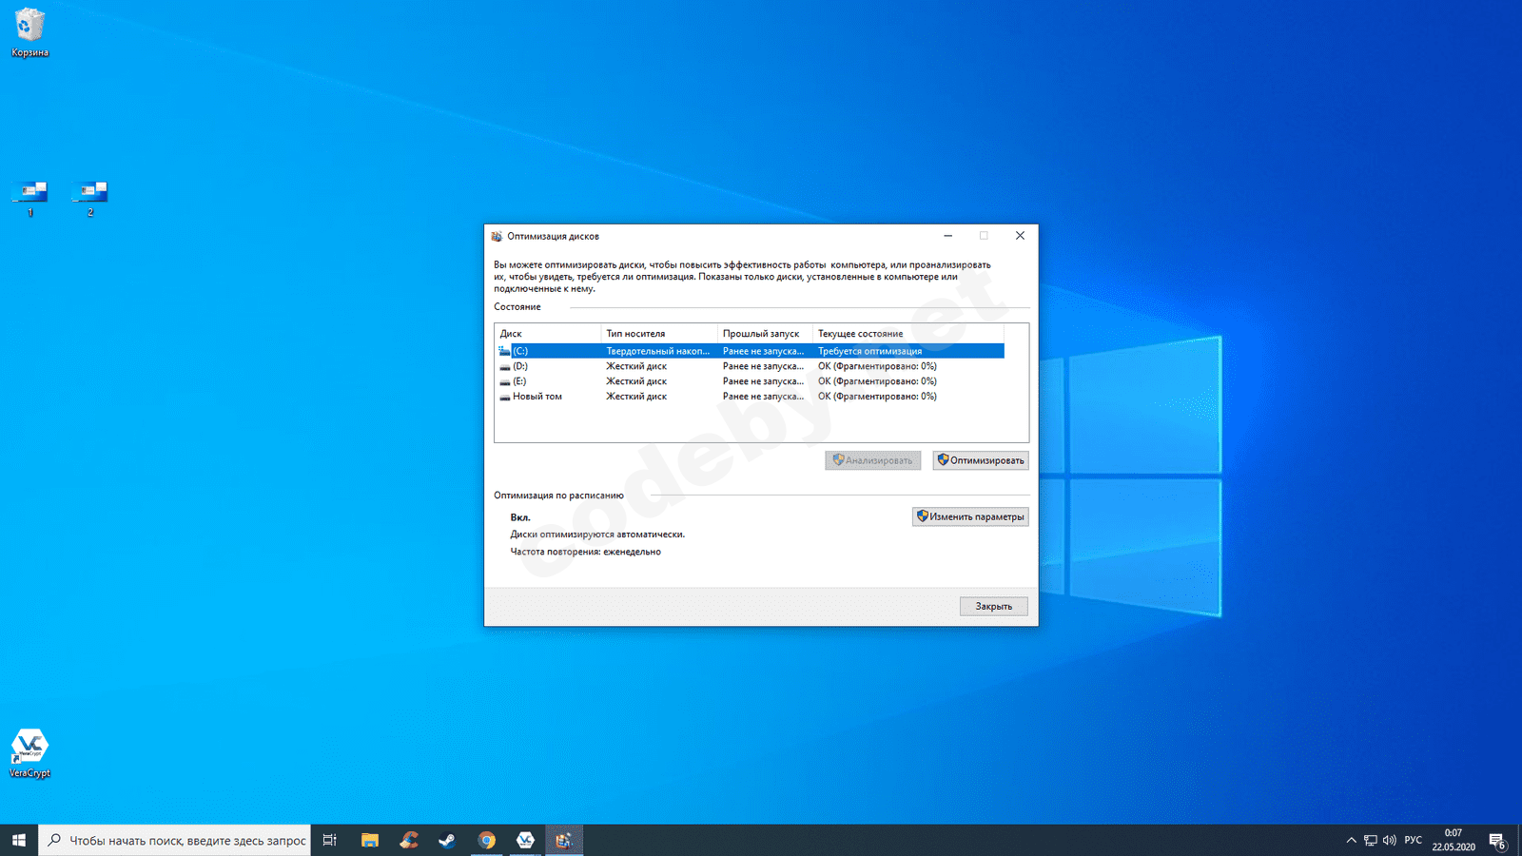1522x856 pixels.
Task: Launch File Explorer from taskbar
Action: pos(370,840)
